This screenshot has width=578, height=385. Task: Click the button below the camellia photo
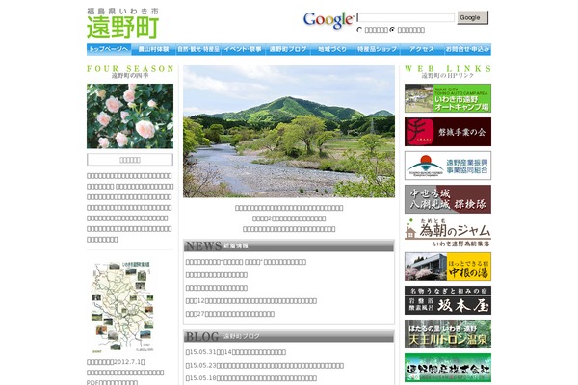pyautogui.click(x=130, y=160)
